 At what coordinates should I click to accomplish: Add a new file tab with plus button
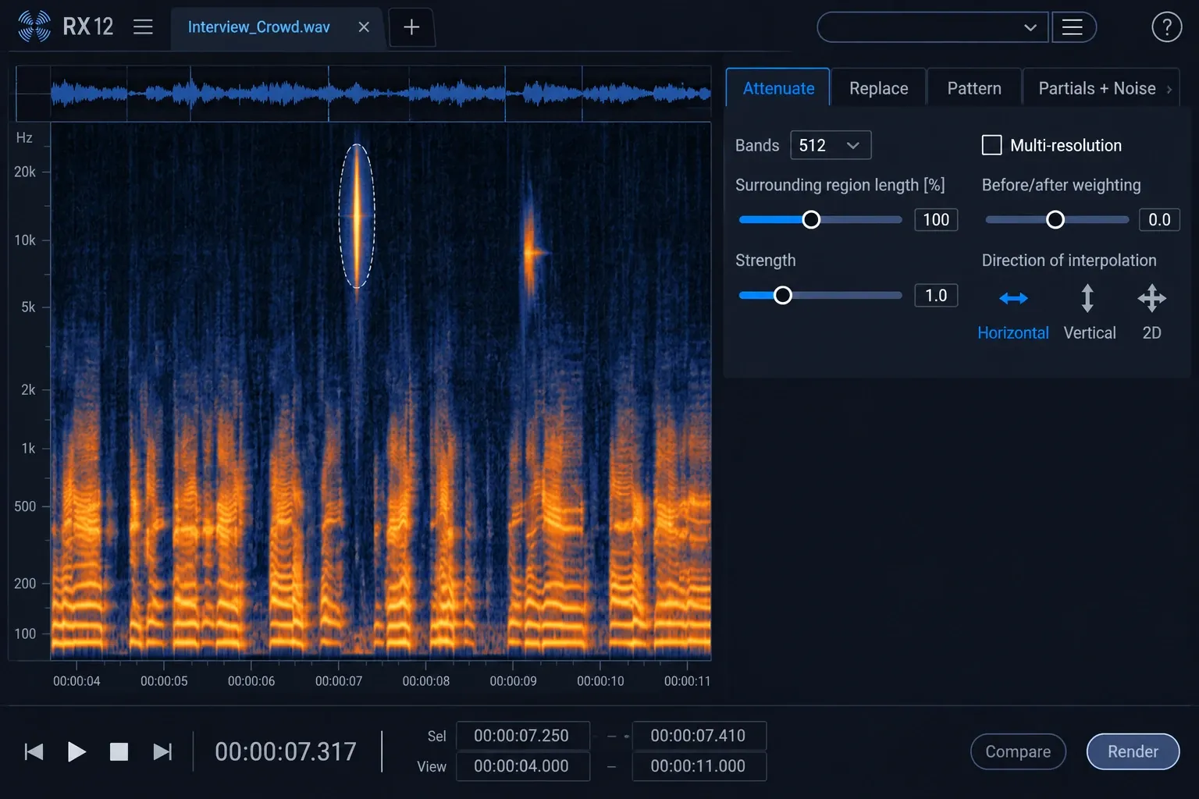point(411,27)
